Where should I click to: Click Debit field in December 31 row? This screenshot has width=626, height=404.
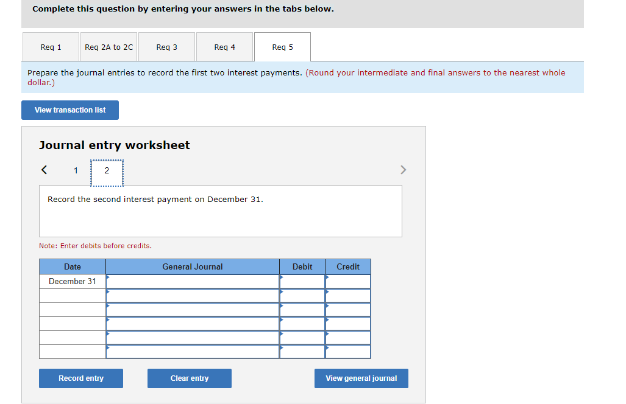(302, 281)
